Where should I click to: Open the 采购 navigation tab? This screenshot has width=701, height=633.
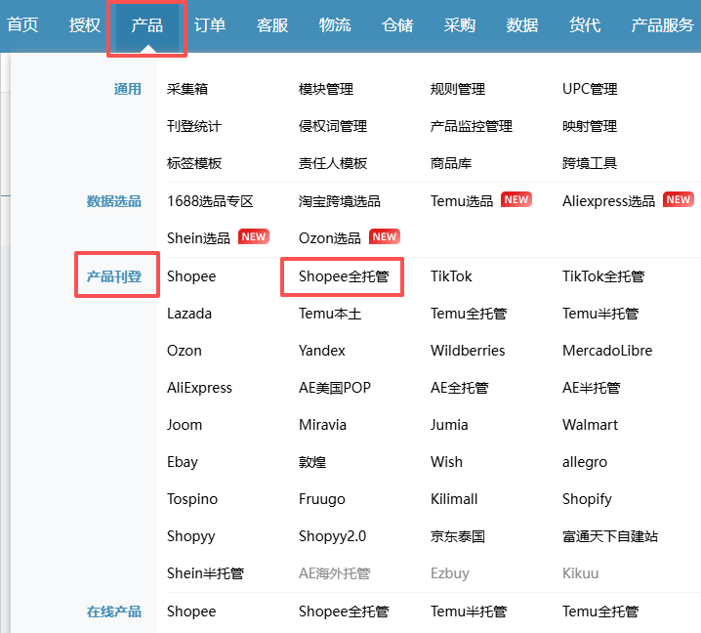point(460,24)
